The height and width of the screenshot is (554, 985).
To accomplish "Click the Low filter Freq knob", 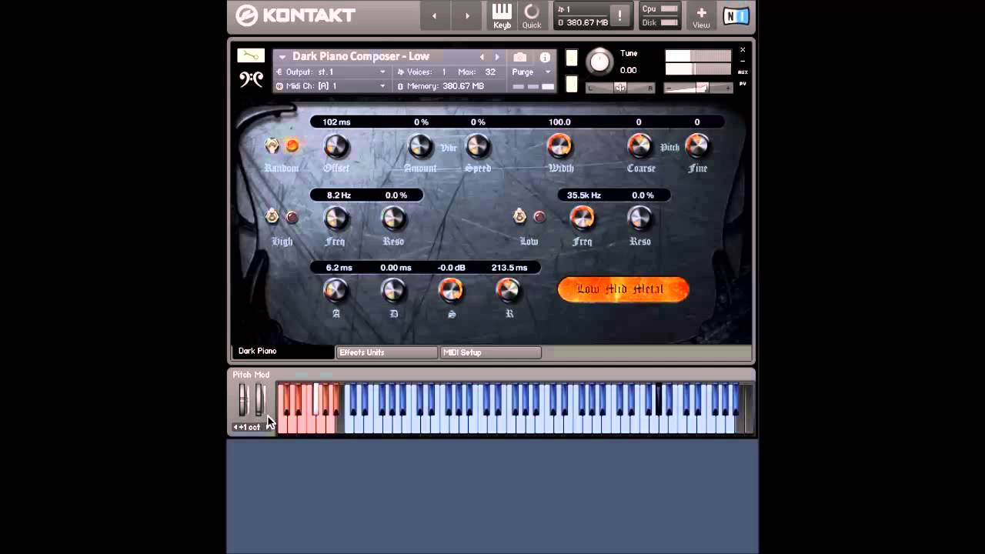I will pos(583,219).
